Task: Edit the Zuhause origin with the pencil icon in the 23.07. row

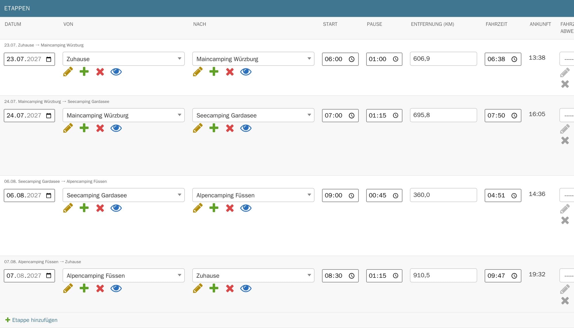Action: [x=68, y=72]
